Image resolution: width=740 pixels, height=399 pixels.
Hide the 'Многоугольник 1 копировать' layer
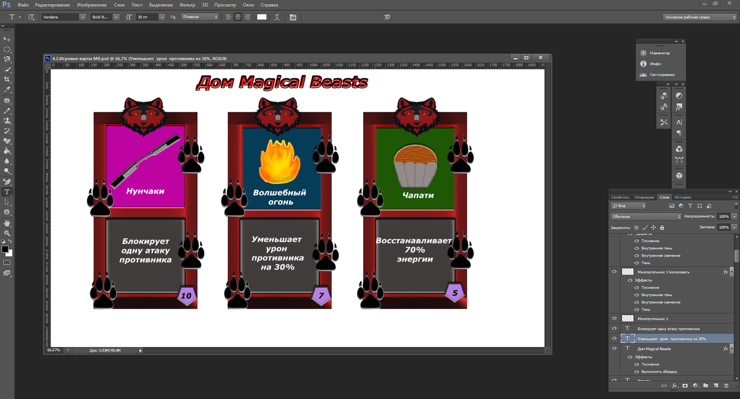tap(614, 271)
